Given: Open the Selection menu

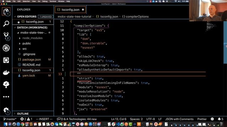Looking at the screenshot, I should [26, 1].
